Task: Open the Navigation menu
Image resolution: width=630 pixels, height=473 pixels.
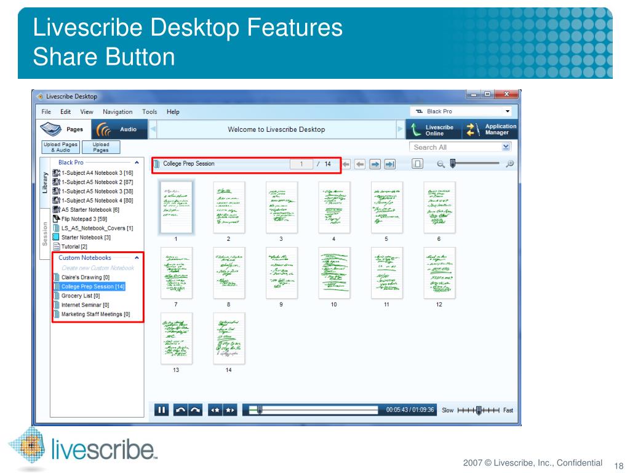Action: pos(118,112)
